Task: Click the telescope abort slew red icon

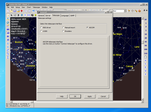Action: [x=140, y=11]
